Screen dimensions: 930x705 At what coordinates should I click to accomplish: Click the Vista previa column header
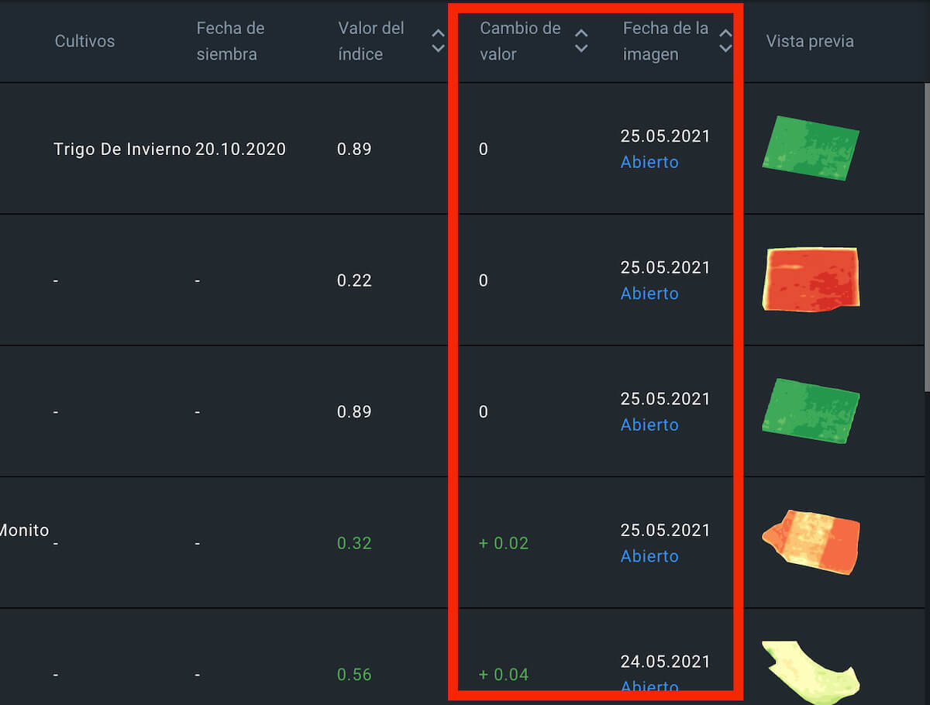tap(810, 41)
